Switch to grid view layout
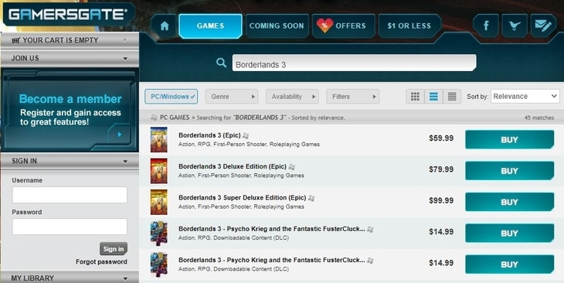Viewport: 564px width, 283px height. coord(415,97)
